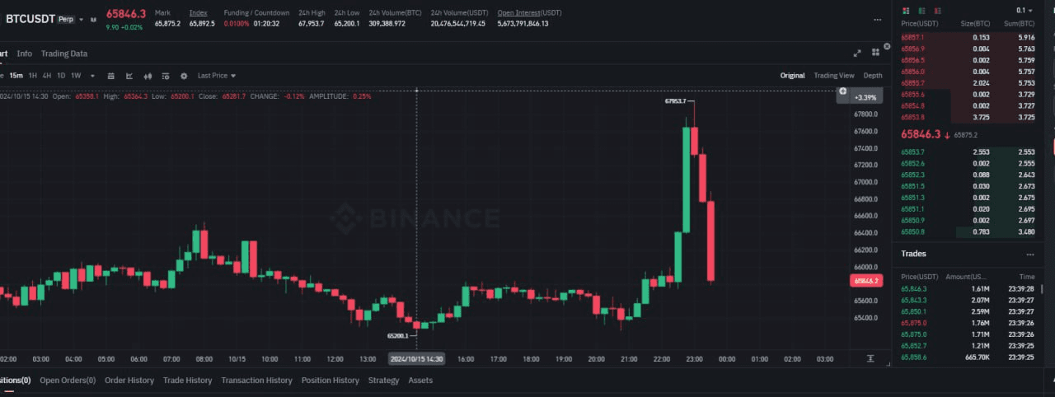Screen dimensions: 1055x397
Task: Expand the Last Price dropdown
Action: pos(217,76)
